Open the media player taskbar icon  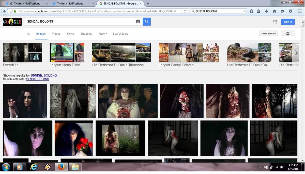tap(20, 167)
